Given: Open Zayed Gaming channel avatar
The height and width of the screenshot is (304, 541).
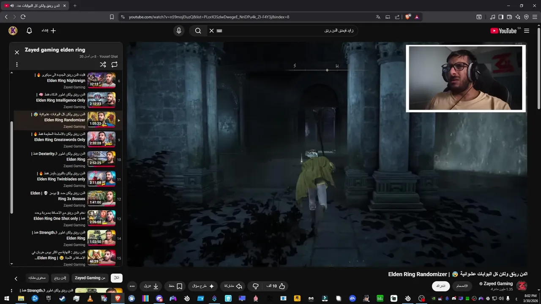Looking at the screenshot, I should coord(522,286).
